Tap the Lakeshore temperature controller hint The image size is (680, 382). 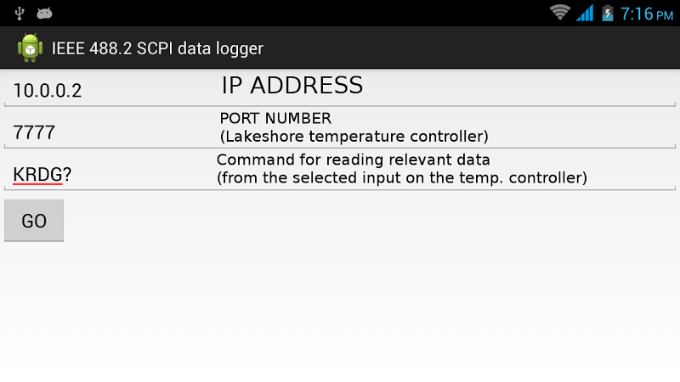354,137
